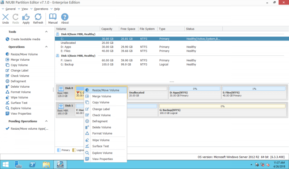
Task: Choose View Properties in context menu
Action: pyautogui.click(x=105, y=159)
